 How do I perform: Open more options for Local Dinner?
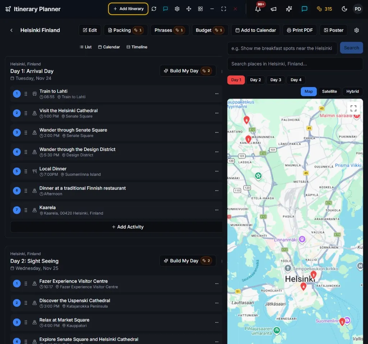217,171
